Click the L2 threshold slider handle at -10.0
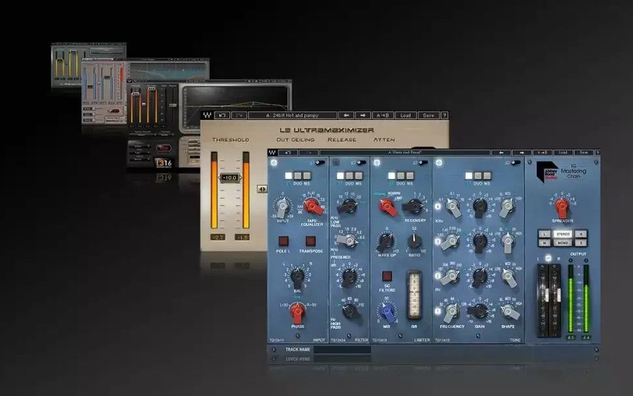This screenshot has height=396, width=633. pyautogui.click(x=230, y=177)
